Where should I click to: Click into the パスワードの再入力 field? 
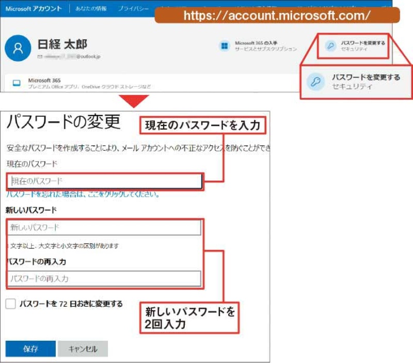pos(104,279)
